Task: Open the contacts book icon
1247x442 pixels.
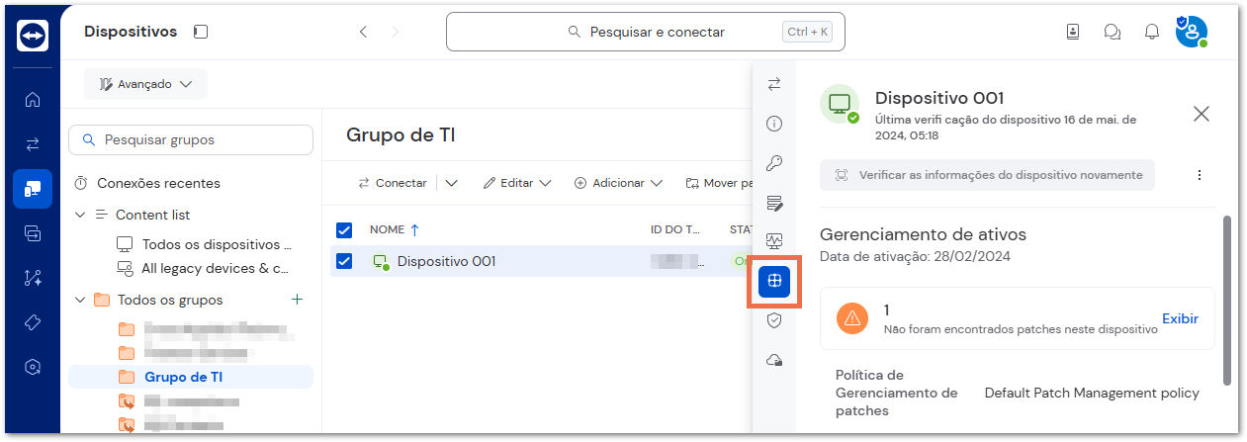Action: pos(1073,32)
